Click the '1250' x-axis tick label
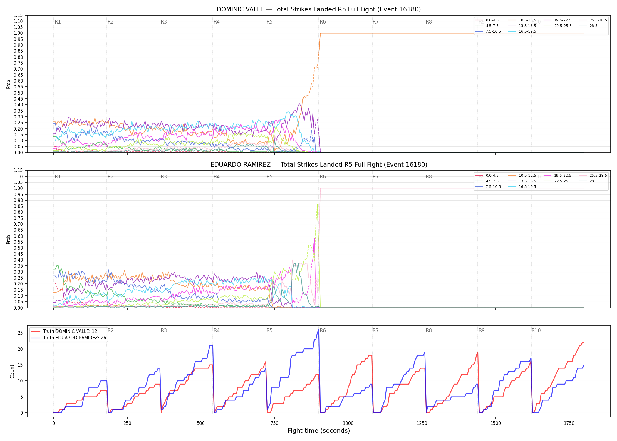The image size is (617, 441). (x=422, y=423)
